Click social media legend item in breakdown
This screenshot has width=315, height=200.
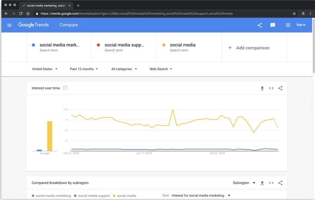coord(125,195)
